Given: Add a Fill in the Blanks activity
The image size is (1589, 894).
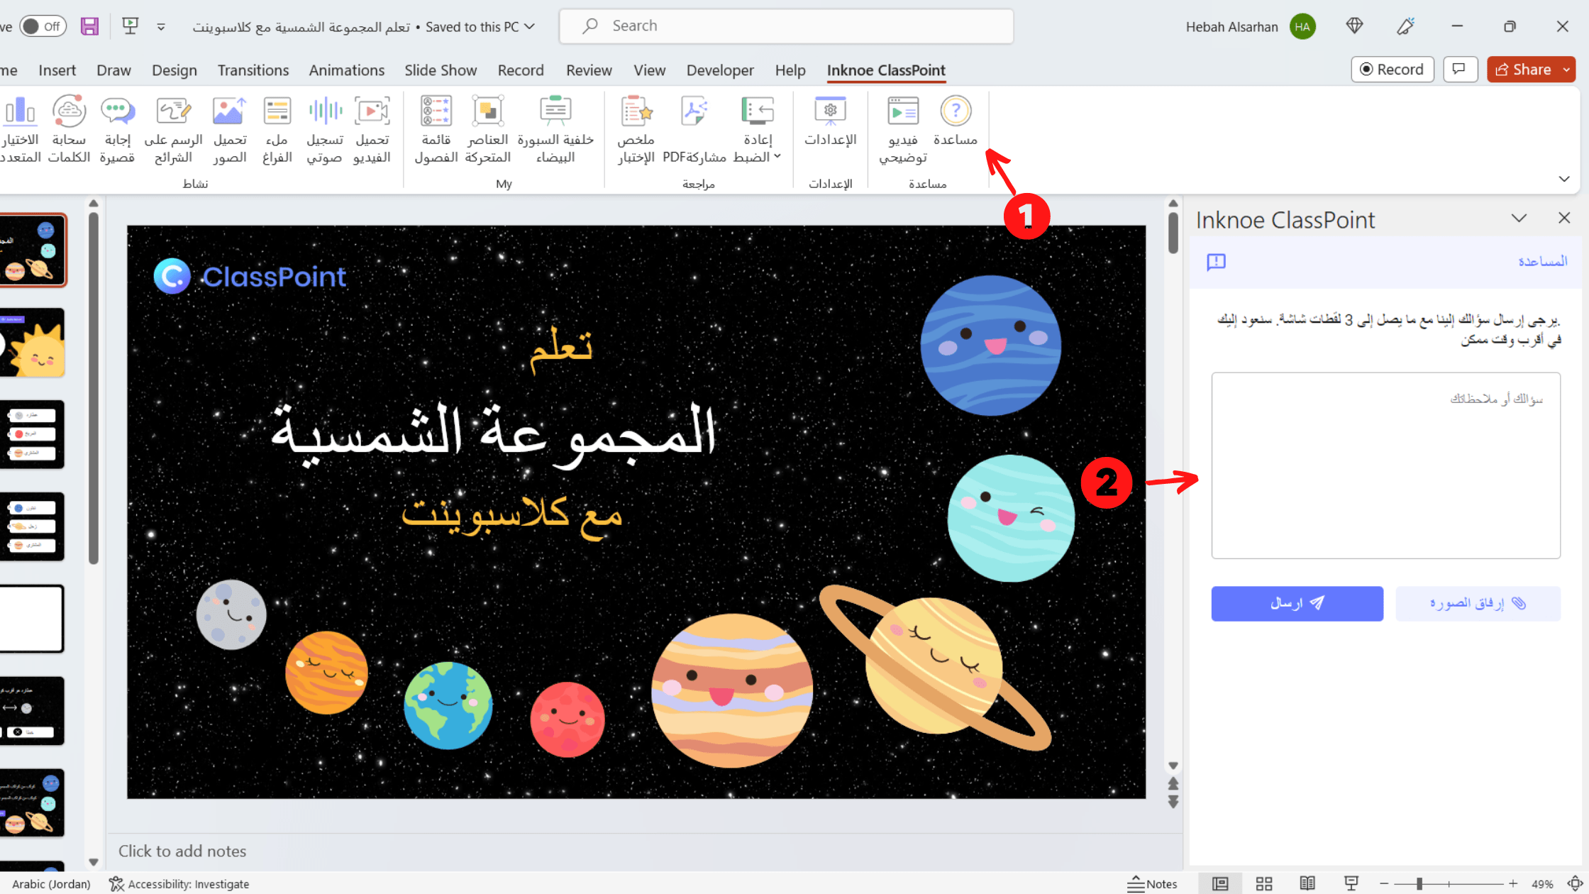Looking at the screenshot, I should (277, 130).
